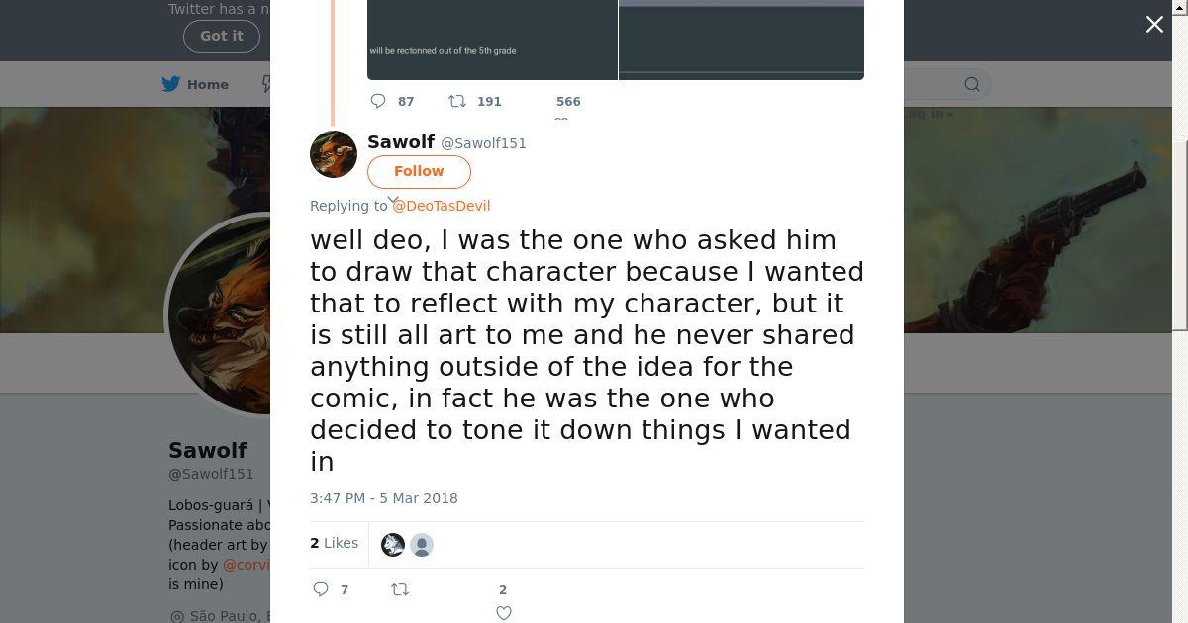
Task: Click the Twitter bird Home icon
Action: pos(171,84)
